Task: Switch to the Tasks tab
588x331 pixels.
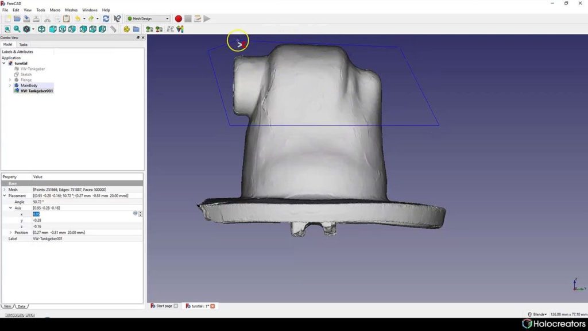Action: [23, 45]
